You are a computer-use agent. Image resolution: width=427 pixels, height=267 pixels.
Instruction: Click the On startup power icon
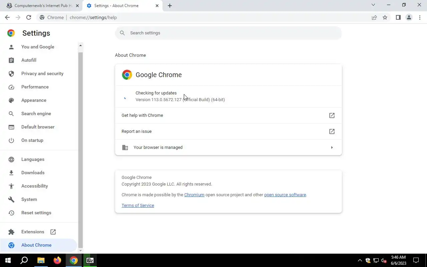pyautogui.click(x=11, y=140)
